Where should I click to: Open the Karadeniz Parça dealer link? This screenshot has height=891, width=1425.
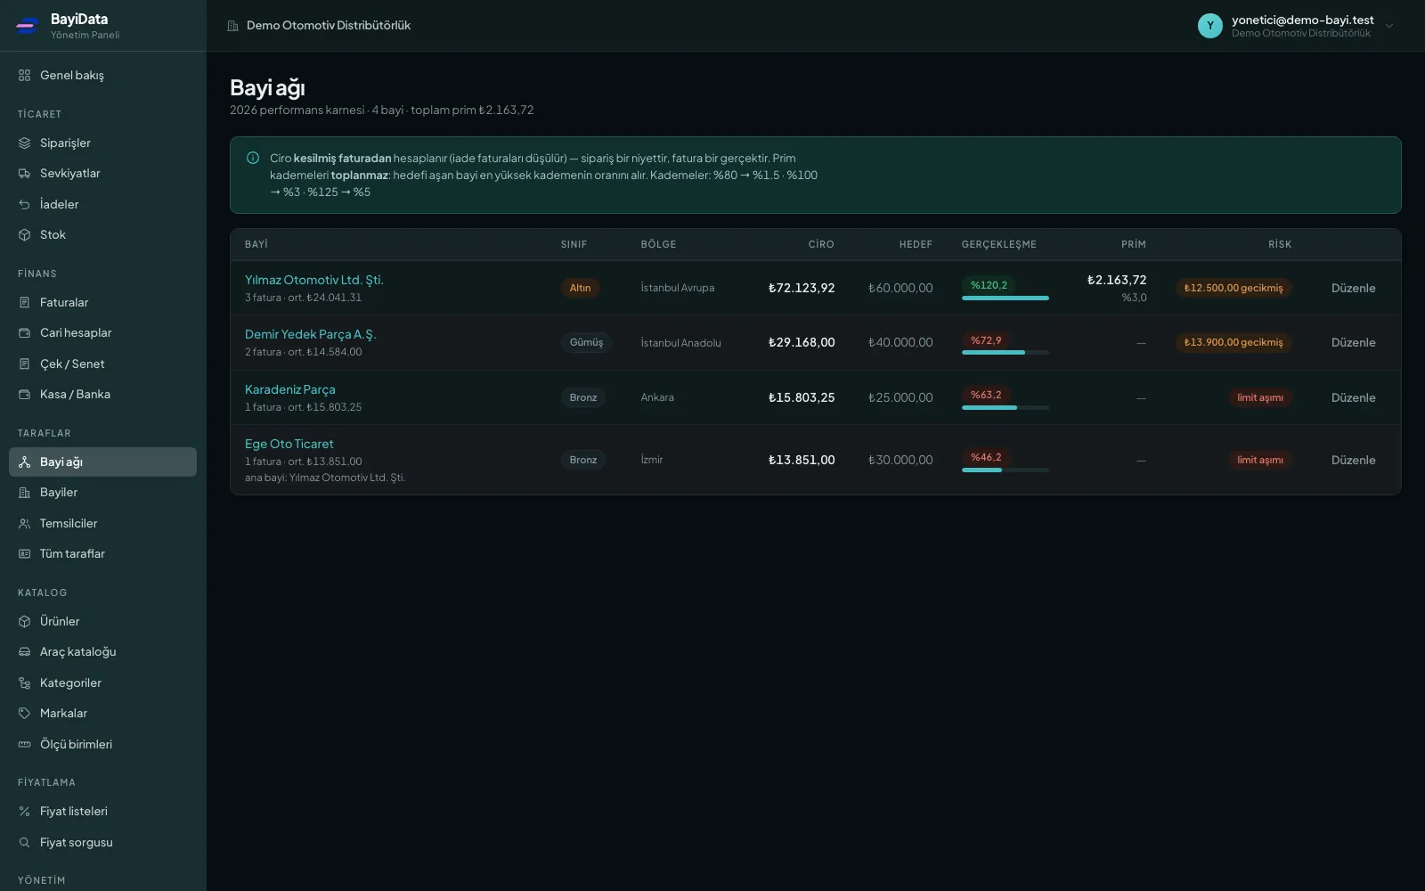(x=290, y=389)
